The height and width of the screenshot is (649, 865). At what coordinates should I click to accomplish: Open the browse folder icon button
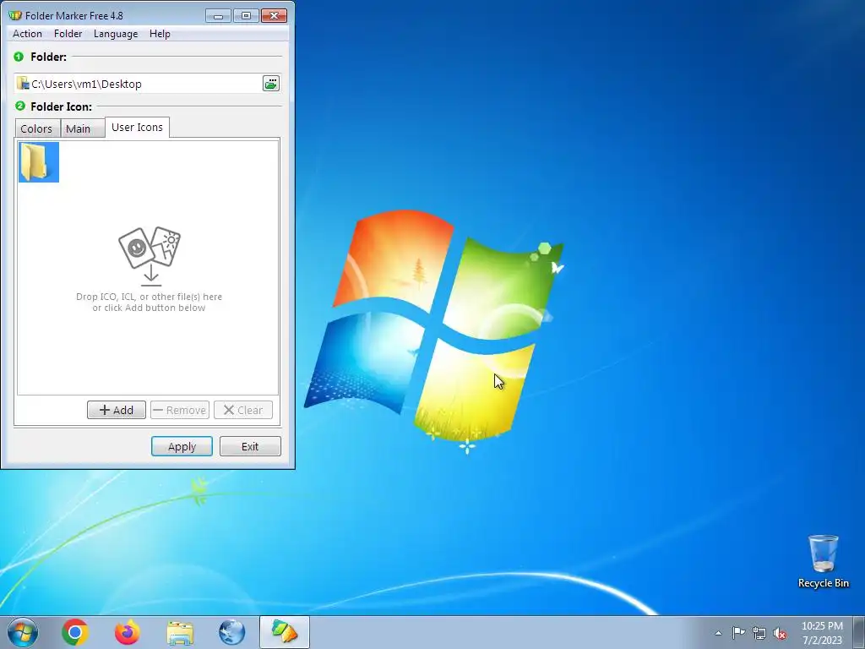(271, 84)
